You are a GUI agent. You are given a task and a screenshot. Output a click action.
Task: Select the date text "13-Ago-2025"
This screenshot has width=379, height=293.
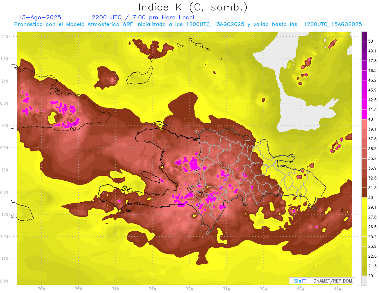pos(40,17)
